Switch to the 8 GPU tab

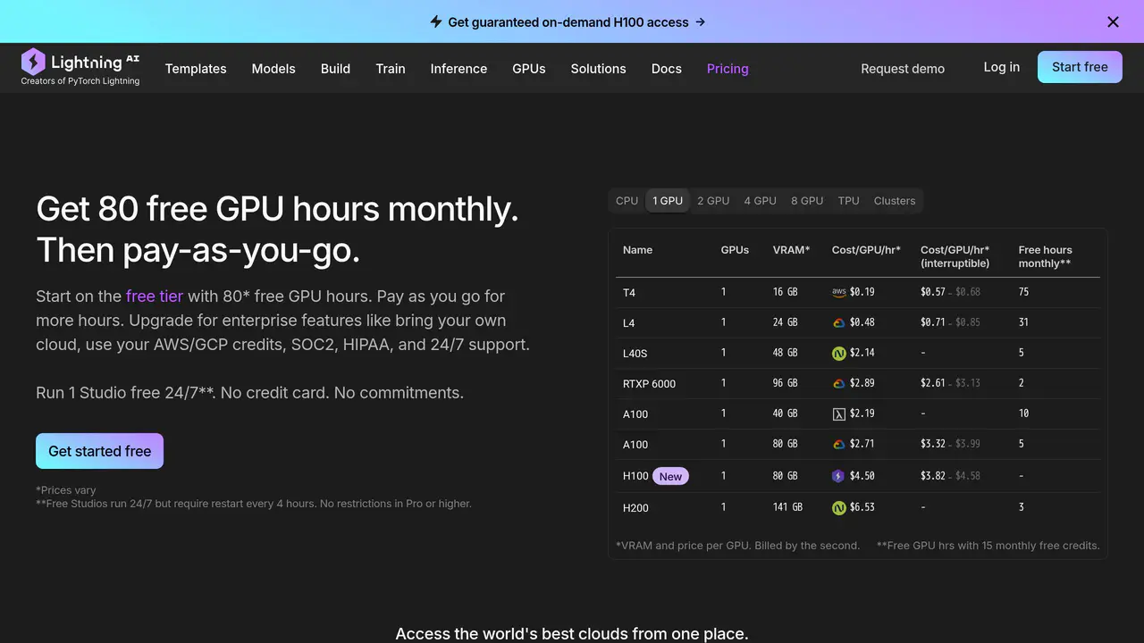click(x=807, y=201)
